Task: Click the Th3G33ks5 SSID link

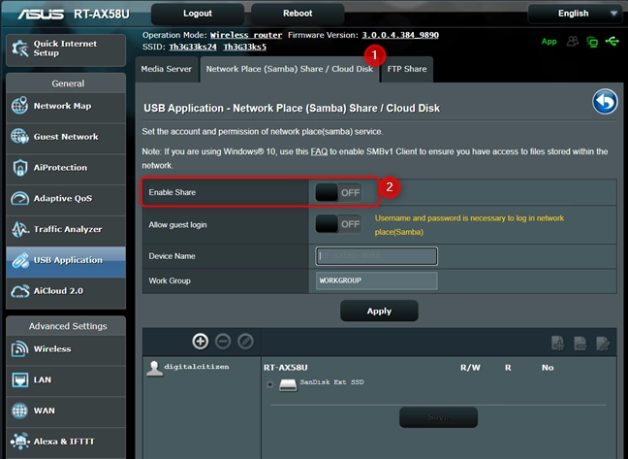Action: tap(245, 47)
